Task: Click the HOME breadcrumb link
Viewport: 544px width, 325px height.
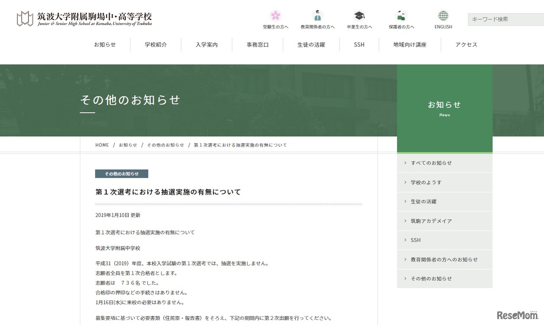Action: click(x=102, y=145)
